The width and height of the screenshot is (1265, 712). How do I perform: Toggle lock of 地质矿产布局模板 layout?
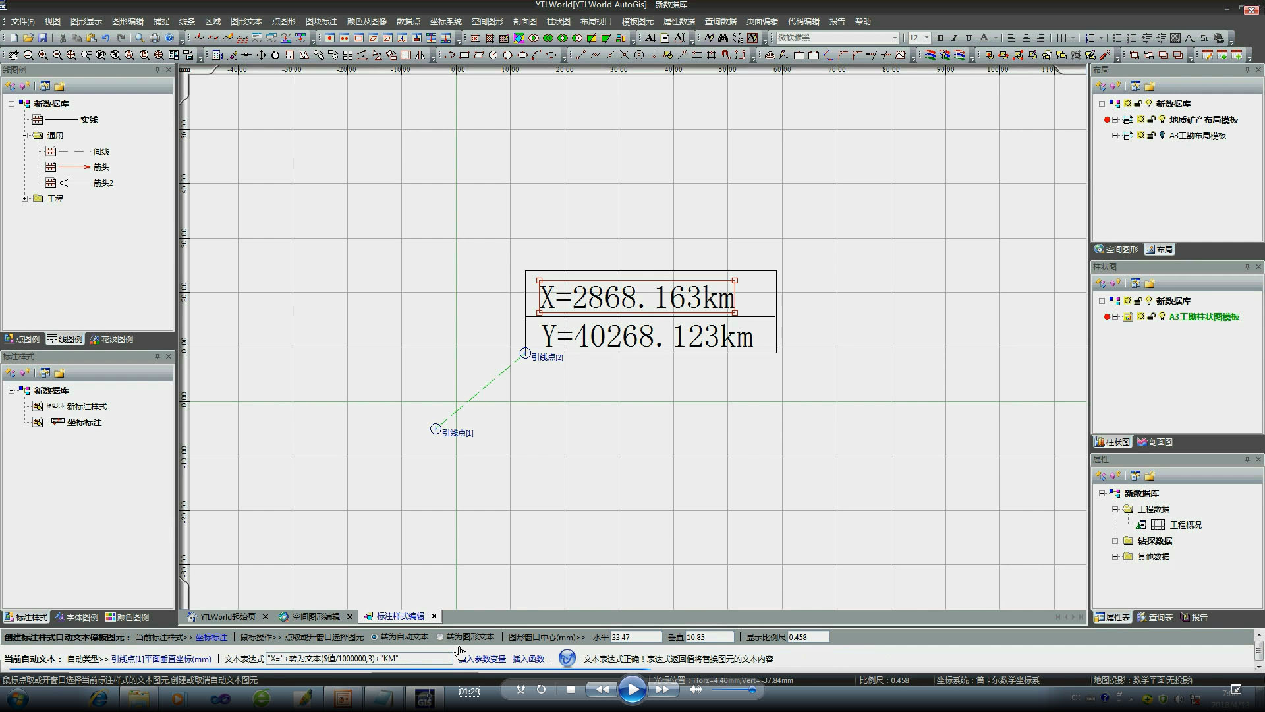pos(1151,119)
